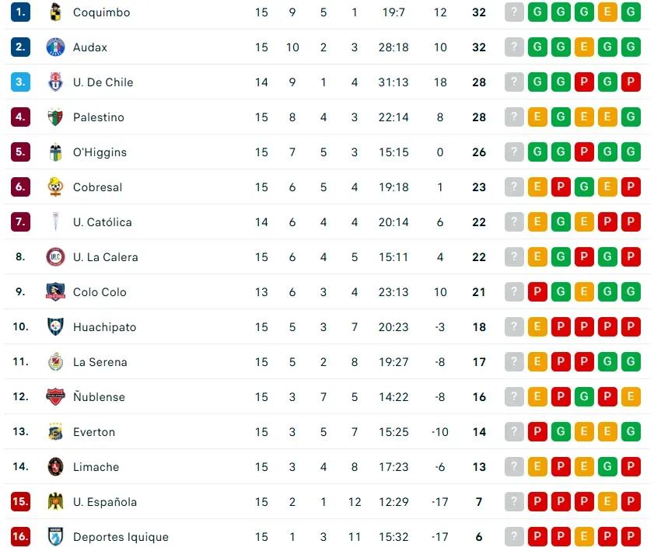
Task: Select the O'Higgins club crest
Action: pos(56,152)
